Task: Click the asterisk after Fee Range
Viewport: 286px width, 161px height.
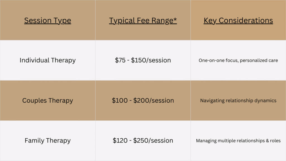Action: click(x=175, y=19)
